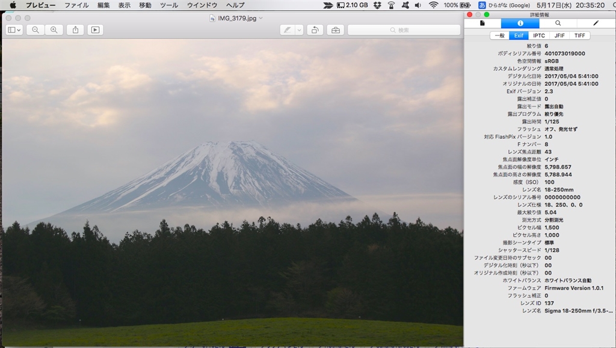Screen dimensions: 616x348
Task: Rotate the image with rotate button
Action: tap(315, 30)
